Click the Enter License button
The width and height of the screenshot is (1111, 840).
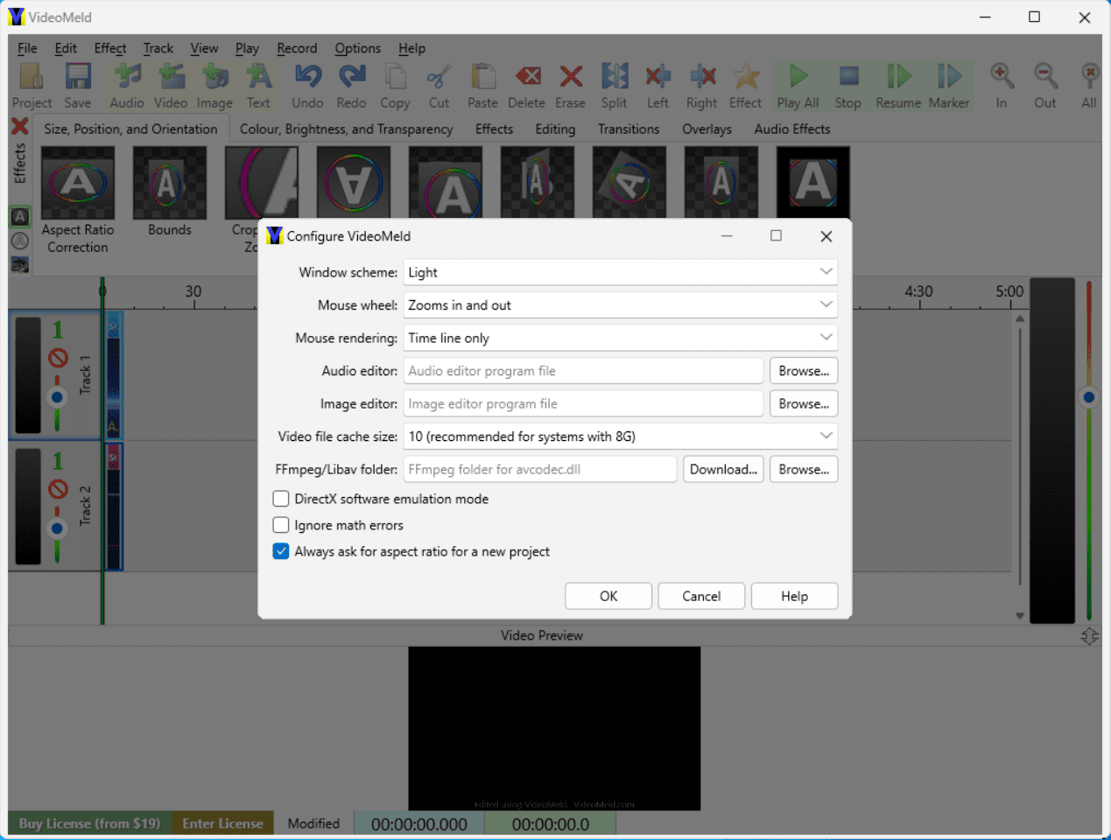click(222, 823)
